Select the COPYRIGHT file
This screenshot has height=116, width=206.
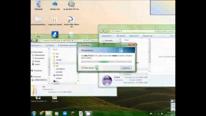(60, 69)
